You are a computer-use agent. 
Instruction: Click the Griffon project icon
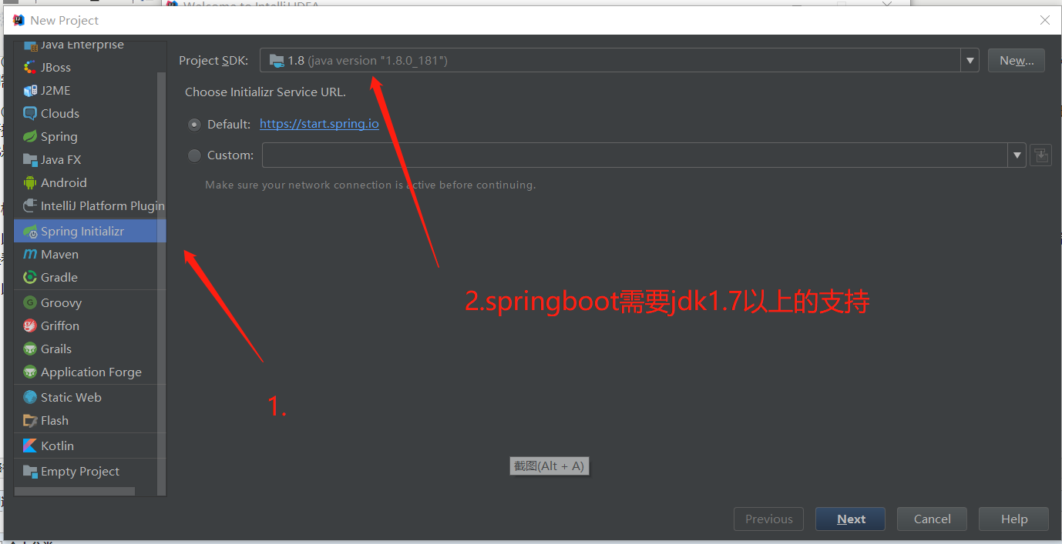(30, 326)
